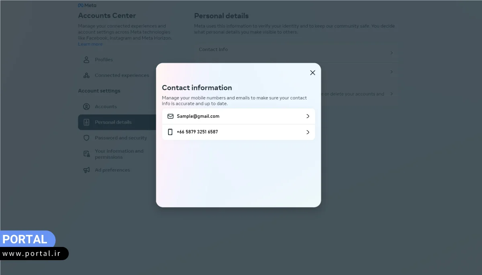Image resolution: width=482 pixels, height=275 pixels.
Task: Click the phone icon beside the mobile number
Action: click(170, 132)
